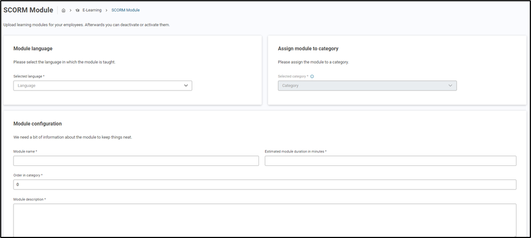The image size is (531, 238).
Task: Click the breadcrumb separator after E-Learning
Action: point(106,10)
